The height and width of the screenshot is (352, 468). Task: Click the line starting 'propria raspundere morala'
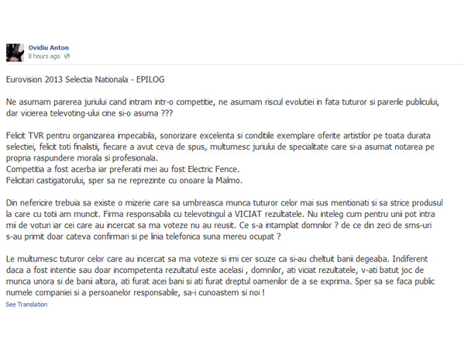pyautogui.click(x=82, y=158)
